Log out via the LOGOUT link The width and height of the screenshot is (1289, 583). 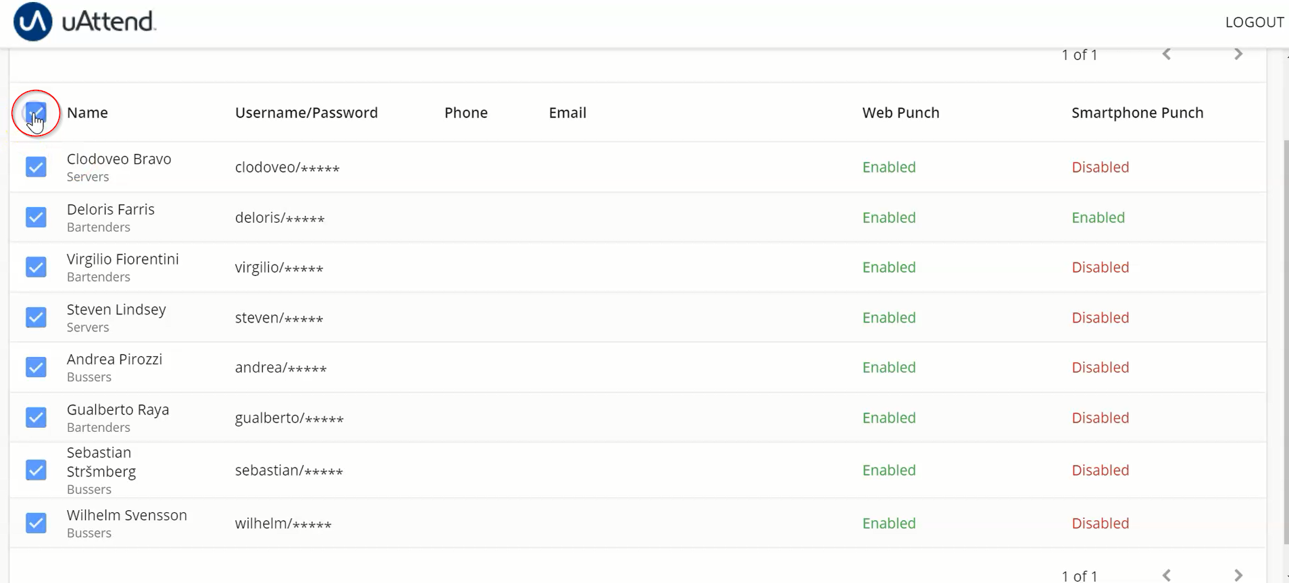tap(1255, 22)
